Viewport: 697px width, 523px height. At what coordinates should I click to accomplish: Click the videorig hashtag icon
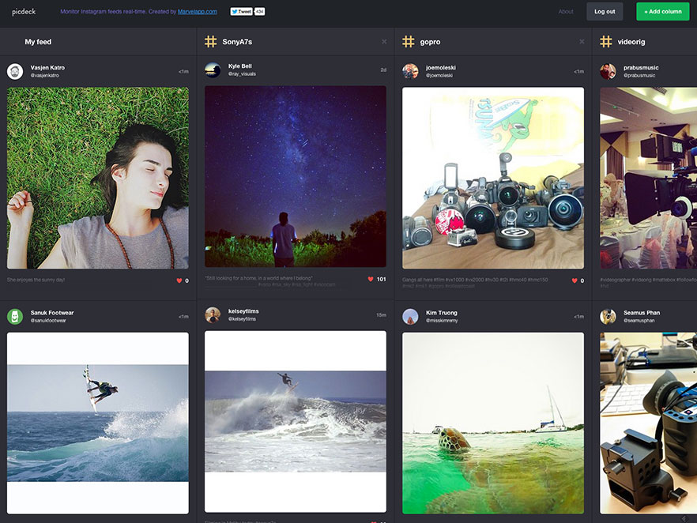[x=606, y=41]
